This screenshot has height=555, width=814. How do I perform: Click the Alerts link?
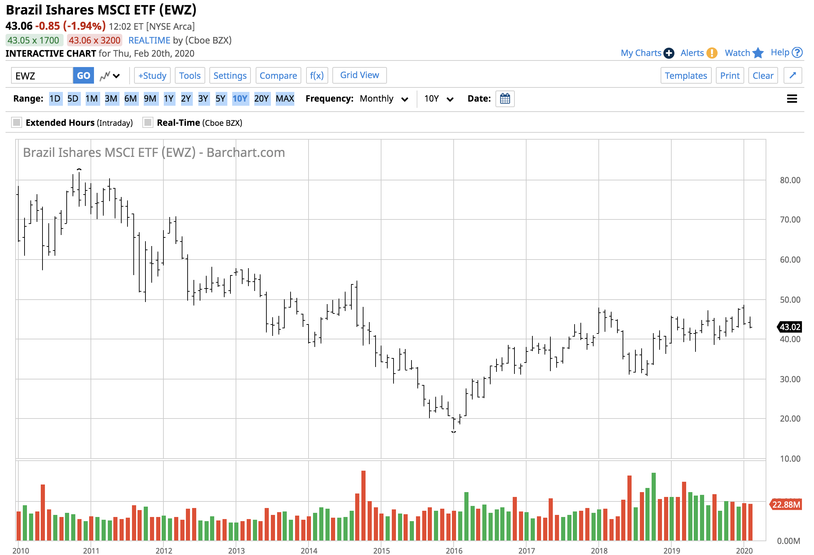692,53
